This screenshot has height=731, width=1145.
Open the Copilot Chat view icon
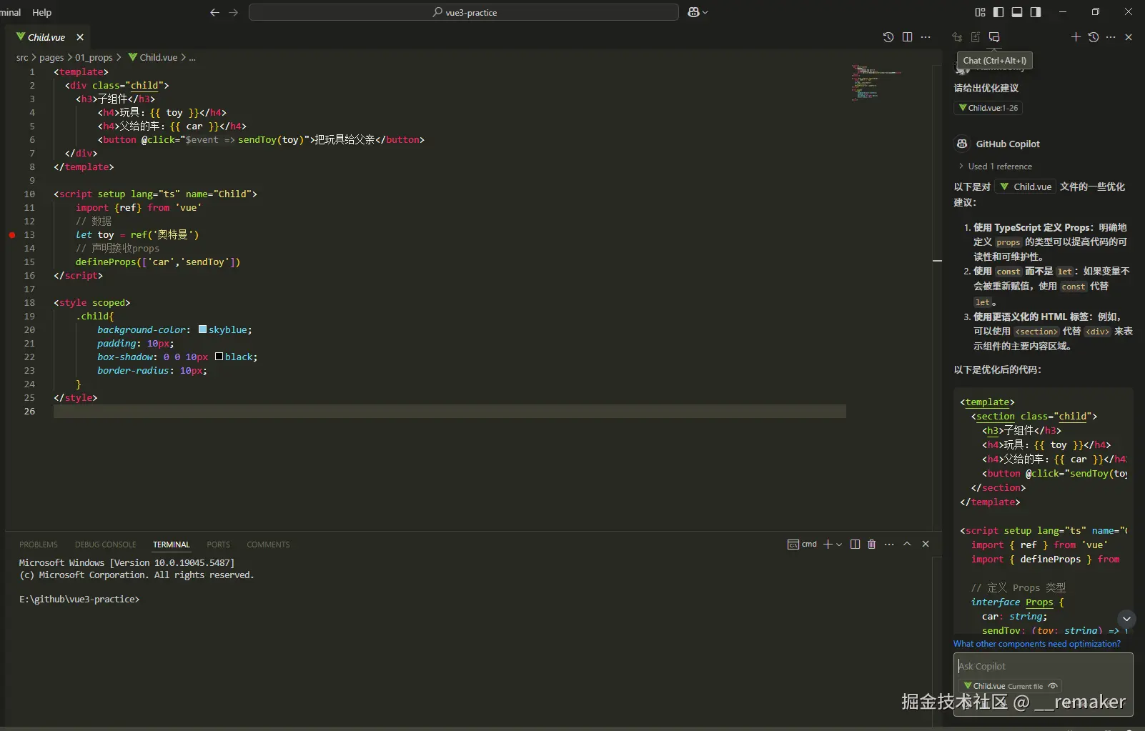coord(993,37)
